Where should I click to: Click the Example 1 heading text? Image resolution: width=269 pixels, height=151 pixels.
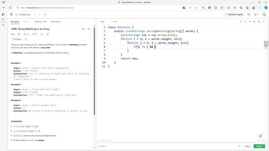click(16, 63)
